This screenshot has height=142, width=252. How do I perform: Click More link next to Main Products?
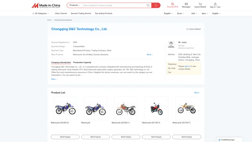150,55
